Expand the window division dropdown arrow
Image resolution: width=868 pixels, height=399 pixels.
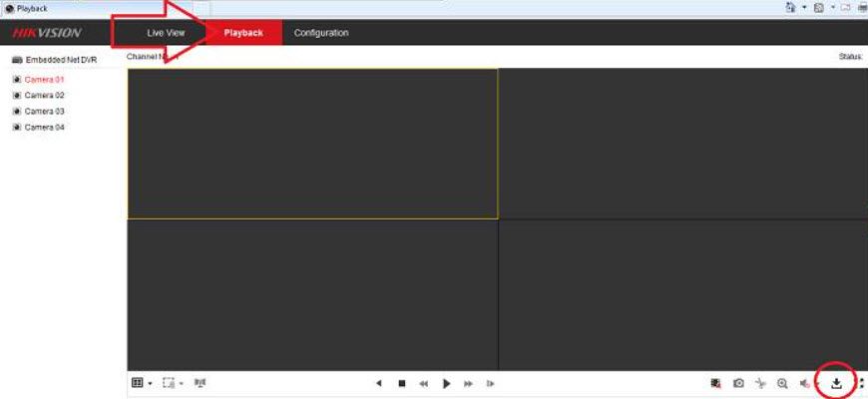(150, 383)
